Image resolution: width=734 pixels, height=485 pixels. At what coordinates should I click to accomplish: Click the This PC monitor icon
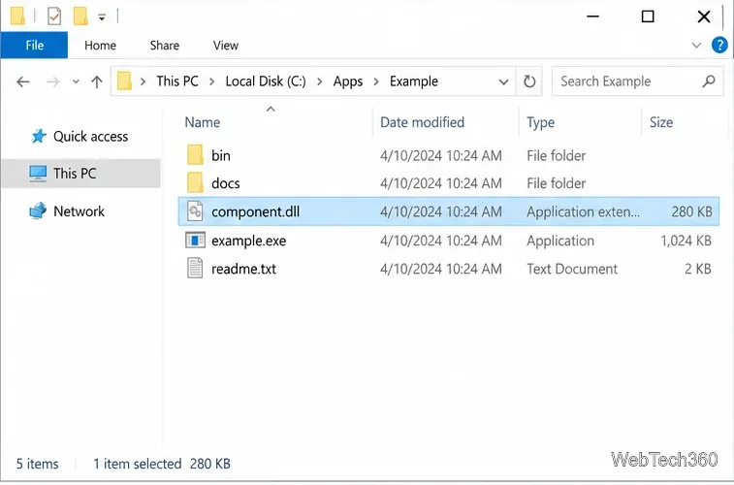tap(38, 174)
